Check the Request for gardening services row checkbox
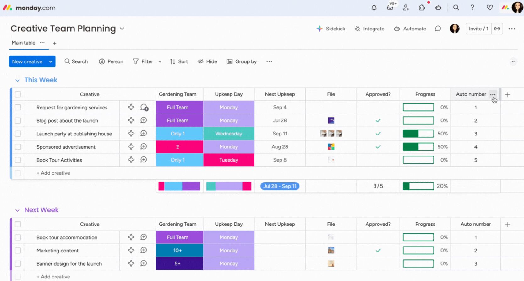Viewport: 524px width, 281px height. point(18,108)
